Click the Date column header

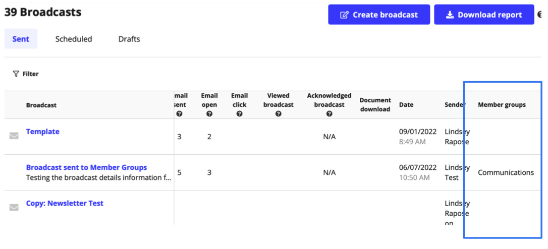click(406, 105)
